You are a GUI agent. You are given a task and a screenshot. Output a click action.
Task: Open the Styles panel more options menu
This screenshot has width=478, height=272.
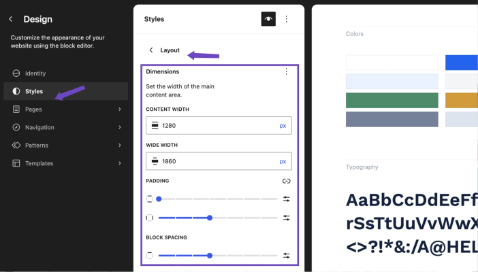(x=286, y=19)
